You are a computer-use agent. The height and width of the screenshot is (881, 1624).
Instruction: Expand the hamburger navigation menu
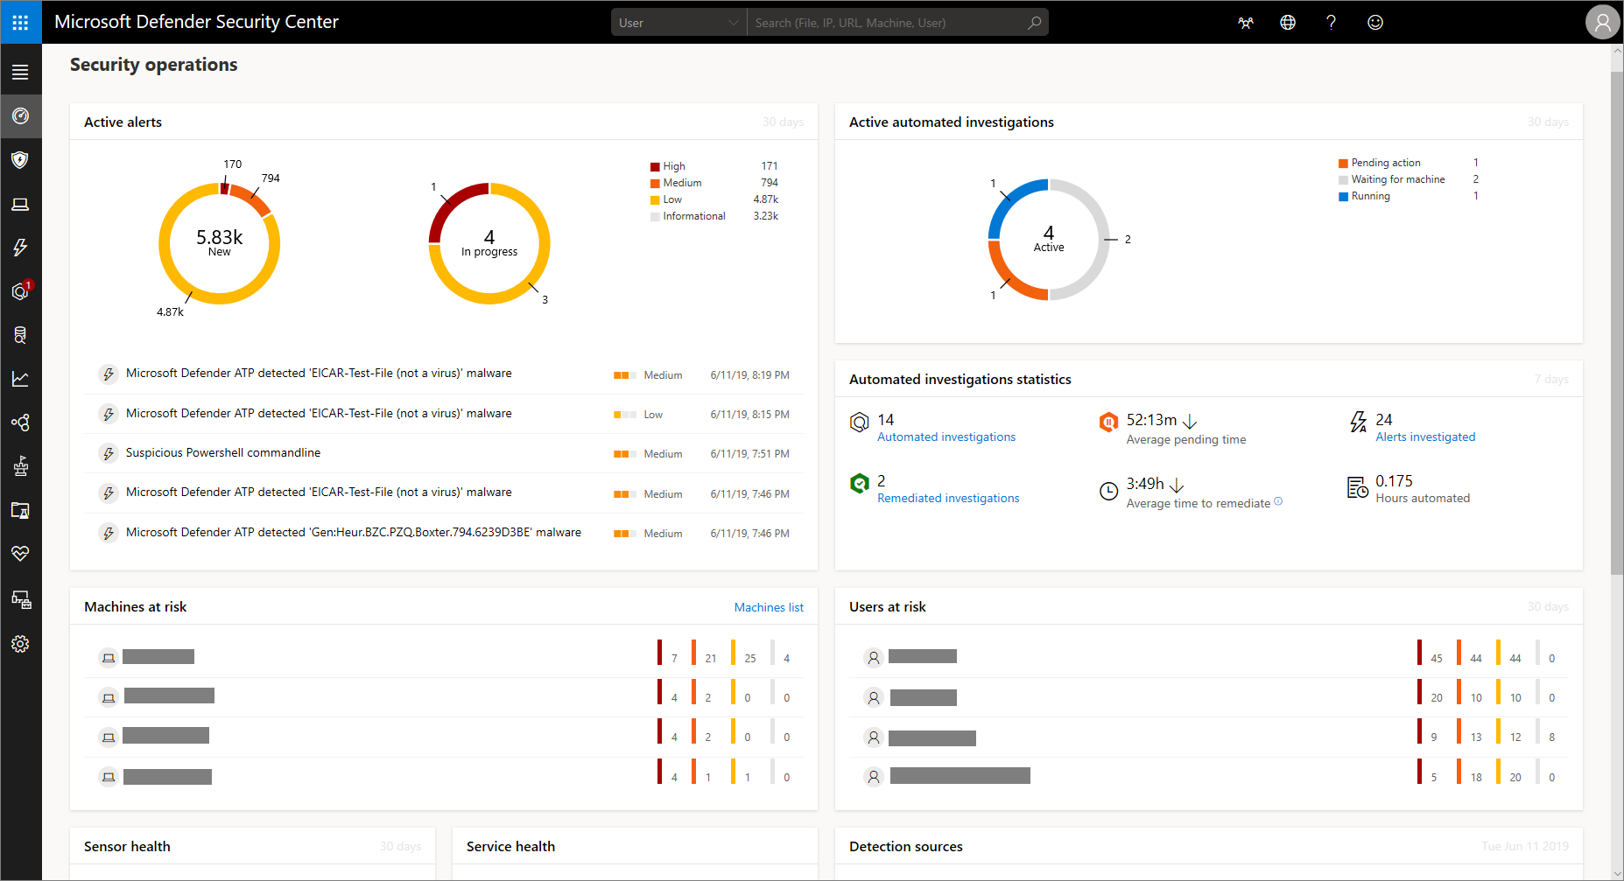coord(20,73)
